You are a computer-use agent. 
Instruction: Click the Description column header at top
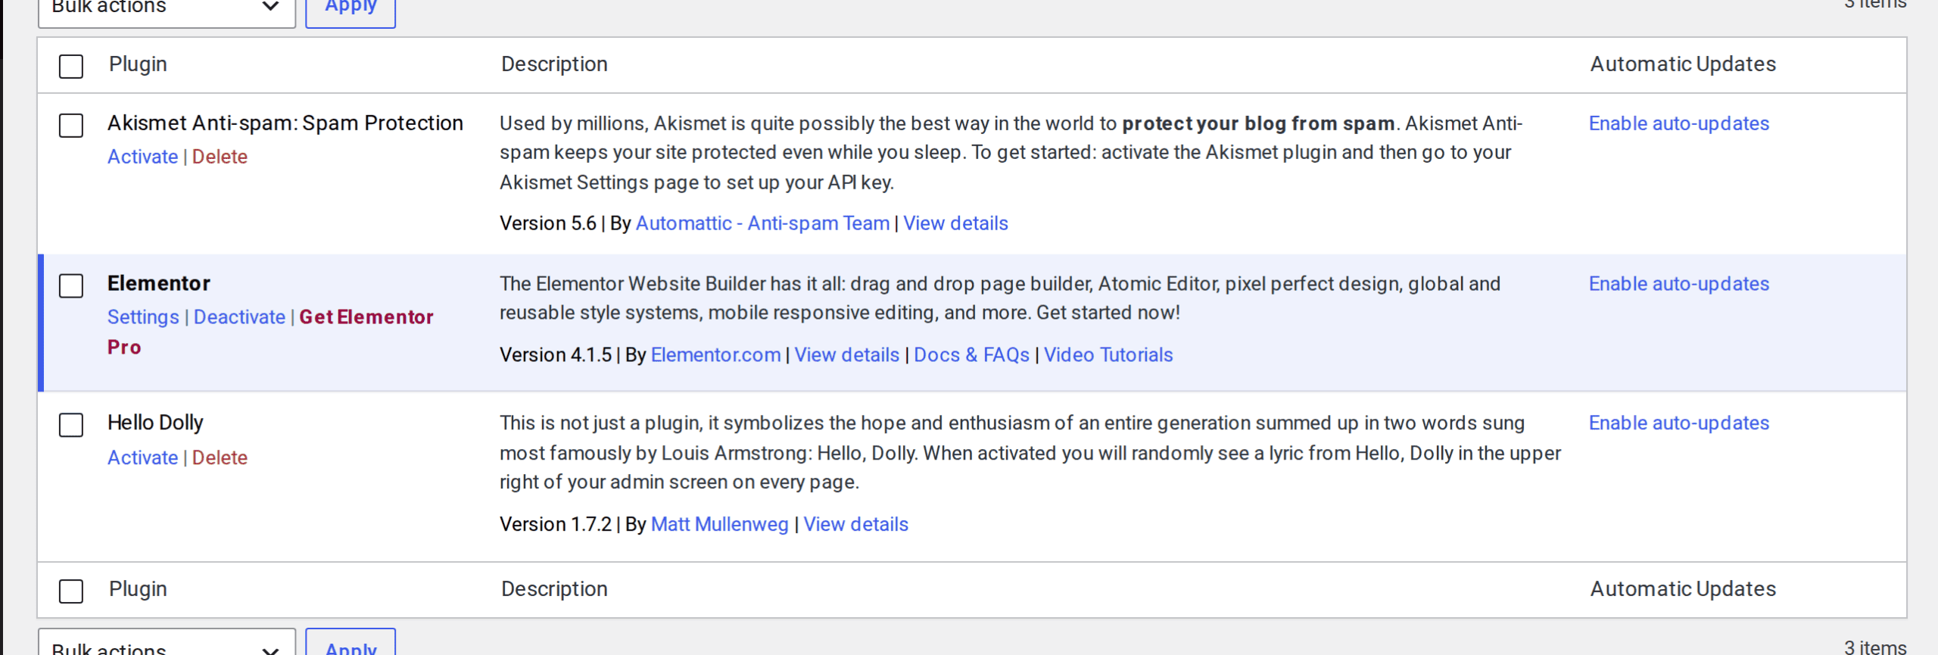554,64
